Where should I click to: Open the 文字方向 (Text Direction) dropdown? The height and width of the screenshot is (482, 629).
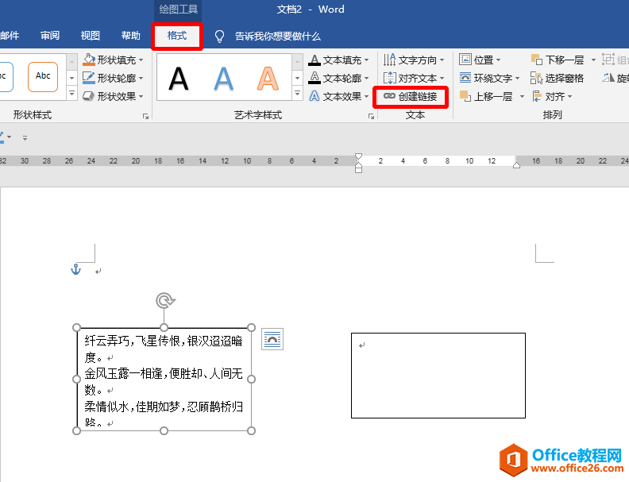coord(442,60)
